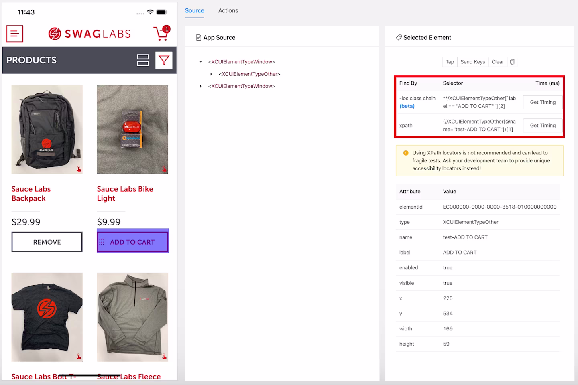
Task: Click the $9.99 bike light price
Action: pos(109,222)
